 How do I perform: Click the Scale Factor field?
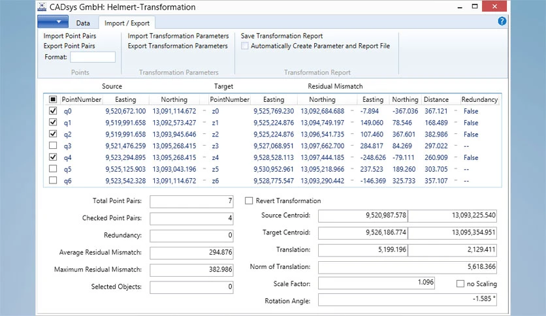coord(376,283)
